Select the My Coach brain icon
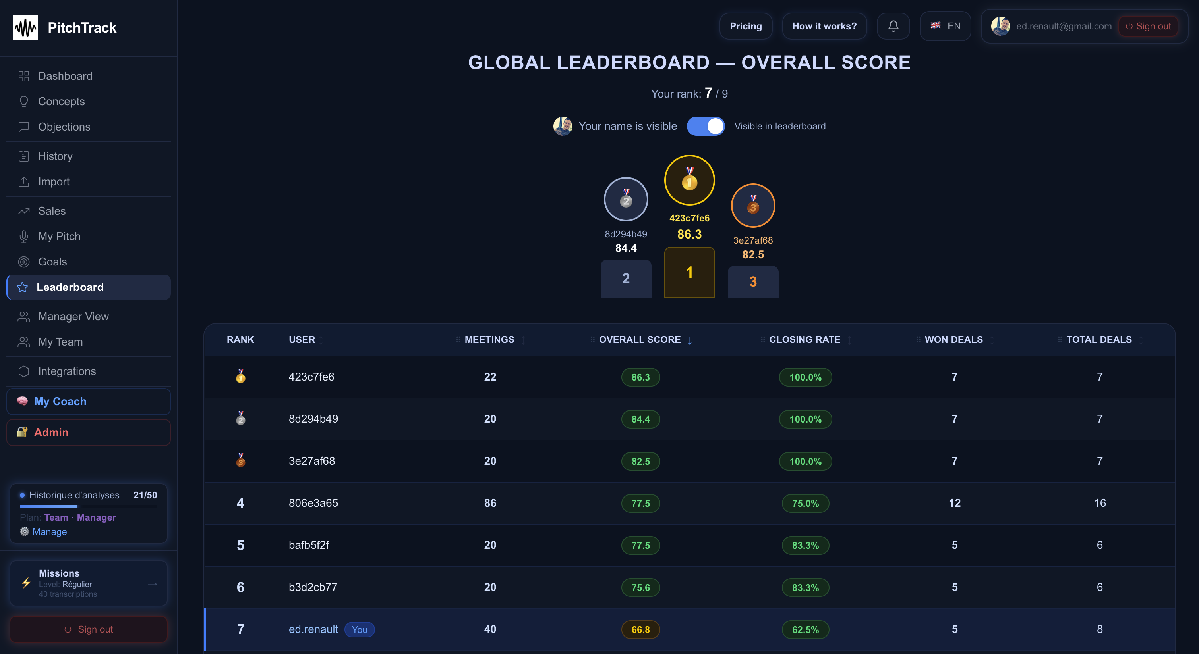 click(22, 401)
